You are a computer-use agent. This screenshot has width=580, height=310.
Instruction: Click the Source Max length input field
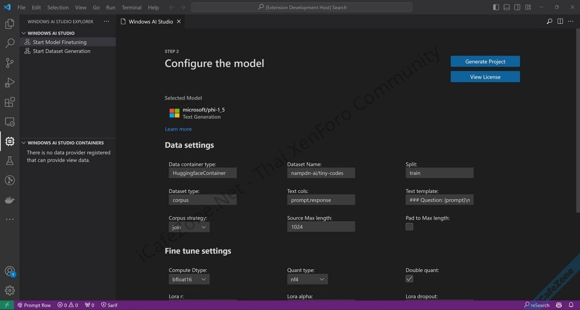[321, 227]
